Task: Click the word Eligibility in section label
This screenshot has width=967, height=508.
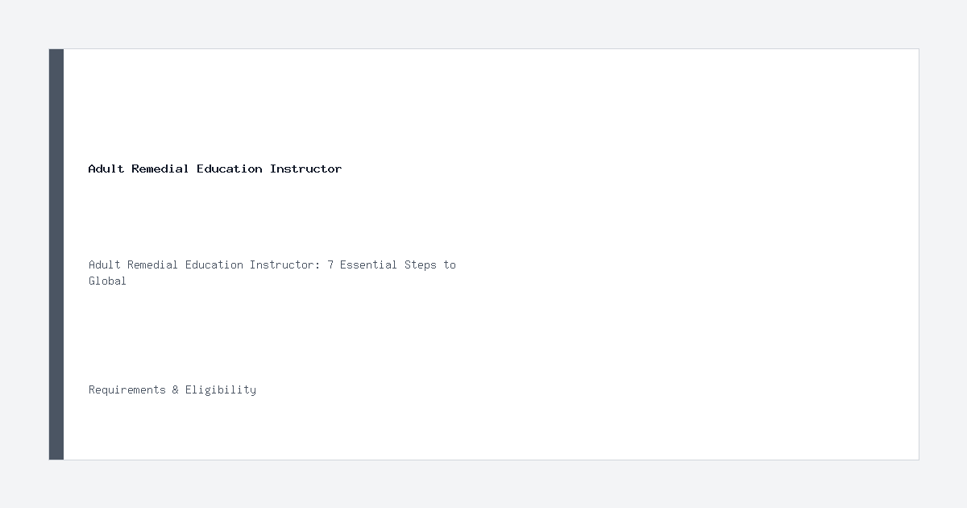Action: click(221, 389)
